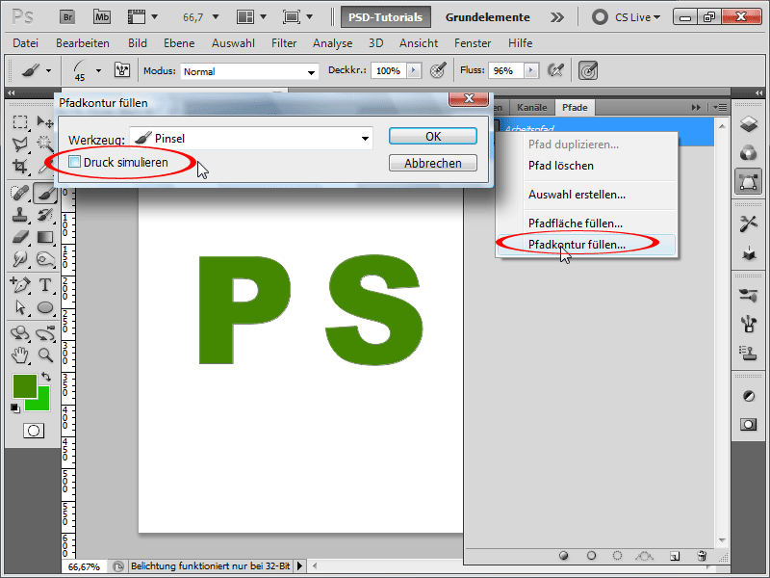Choose the Ellipse shape tool
The image size is (770, 578).
[45, 307]
